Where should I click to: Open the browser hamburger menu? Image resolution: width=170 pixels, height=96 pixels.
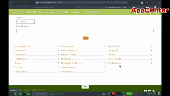click(x=147, y=3)
